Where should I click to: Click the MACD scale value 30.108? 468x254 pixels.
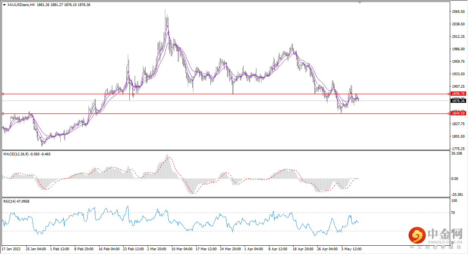pyautogui.click(x=457, y=153)
